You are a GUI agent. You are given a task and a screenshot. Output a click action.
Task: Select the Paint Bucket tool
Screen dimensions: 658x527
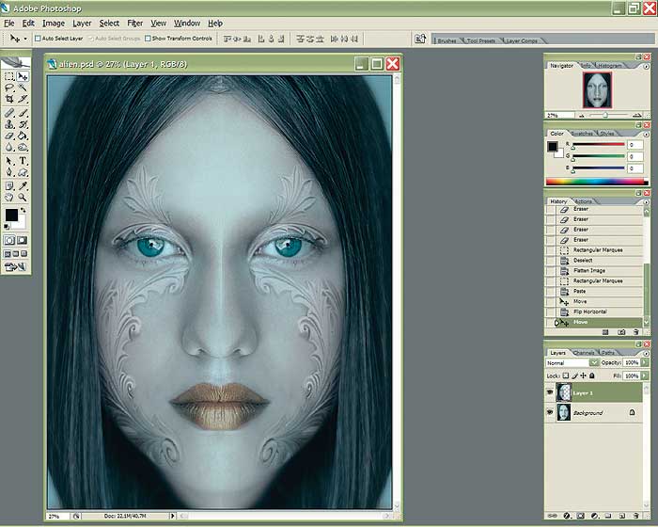click(x=23, y=136)
